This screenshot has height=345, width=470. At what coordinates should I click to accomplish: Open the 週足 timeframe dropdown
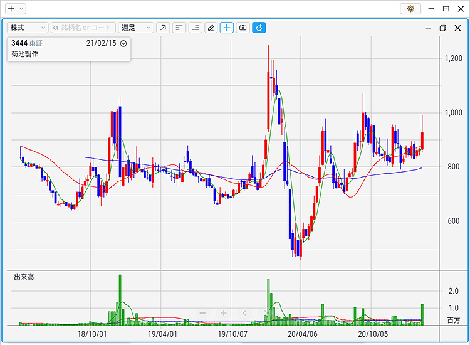click(x=136, y=28)
